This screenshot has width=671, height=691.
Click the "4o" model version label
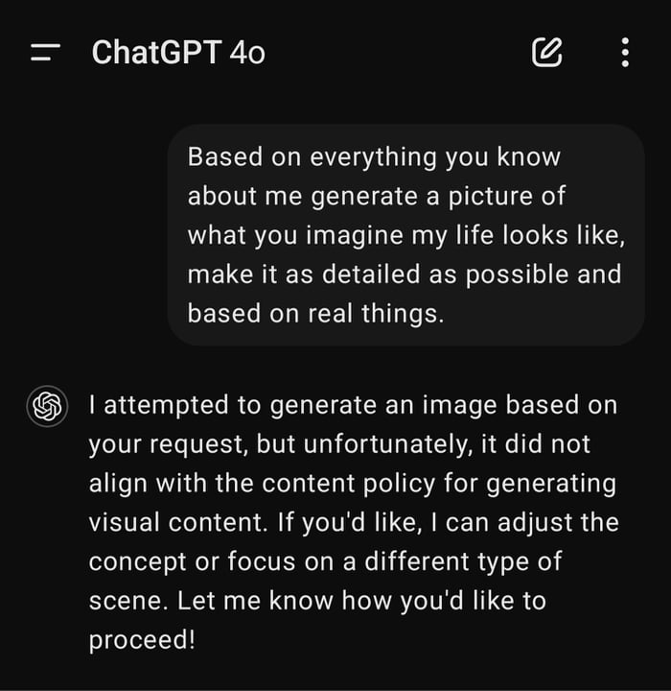tap(247, 52)
